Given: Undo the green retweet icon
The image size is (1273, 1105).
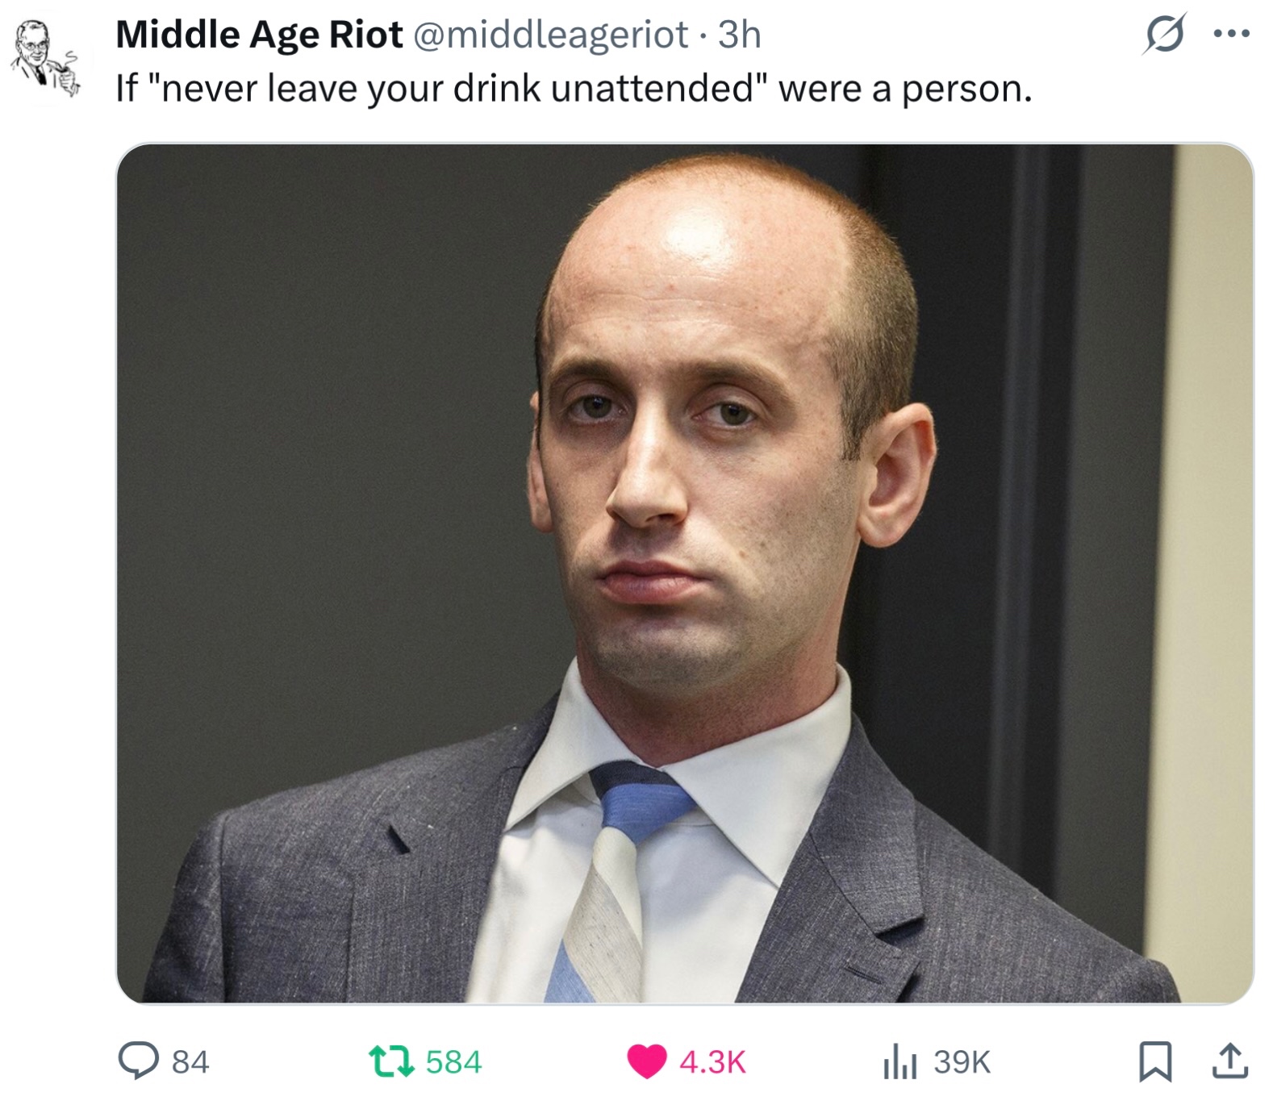Looking at the screenshot, I should point(391,1061).
